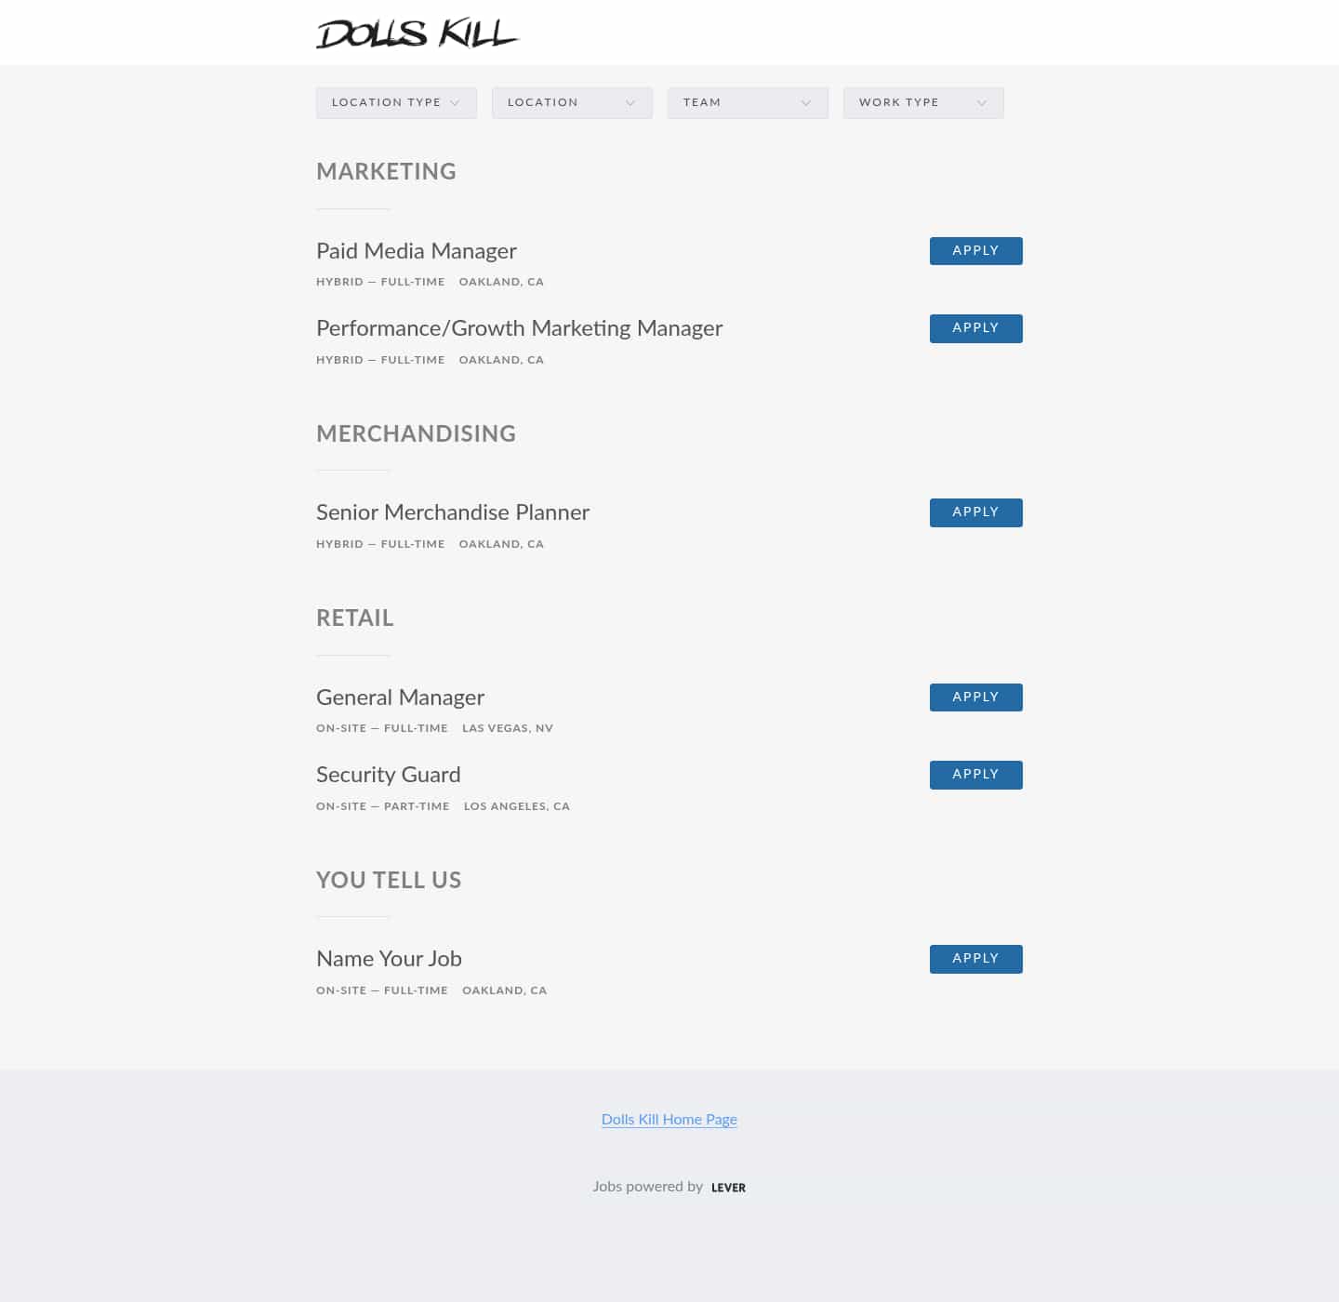The width and height of the screenshot is (1339, 1302).
Task: Apply for the Paid Media Manager position
Action: click(x=975, y=250)
